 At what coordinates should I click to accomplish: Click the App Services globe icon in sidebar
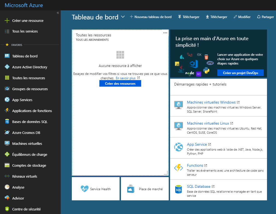tap(7, 99)
